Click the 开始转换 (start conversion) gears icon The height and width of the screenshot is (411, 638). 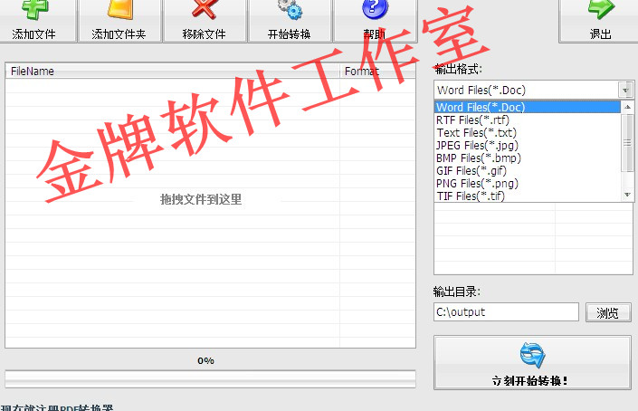[290, 9]
